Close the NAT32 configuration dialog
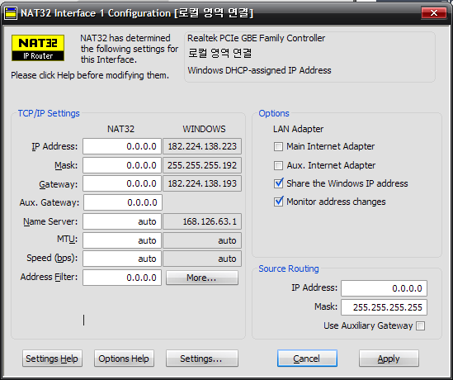This screenshot has width=453, height=380. pyautogui.click(x=434, y=12)
